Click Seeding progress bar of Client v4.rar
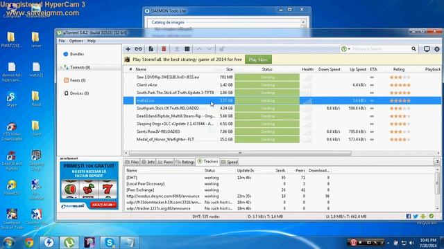Image resolution: width=444 pixels, height=249 pixels. 267,85
